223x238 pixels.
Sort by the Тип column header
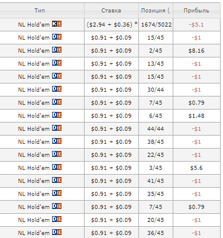40,10
